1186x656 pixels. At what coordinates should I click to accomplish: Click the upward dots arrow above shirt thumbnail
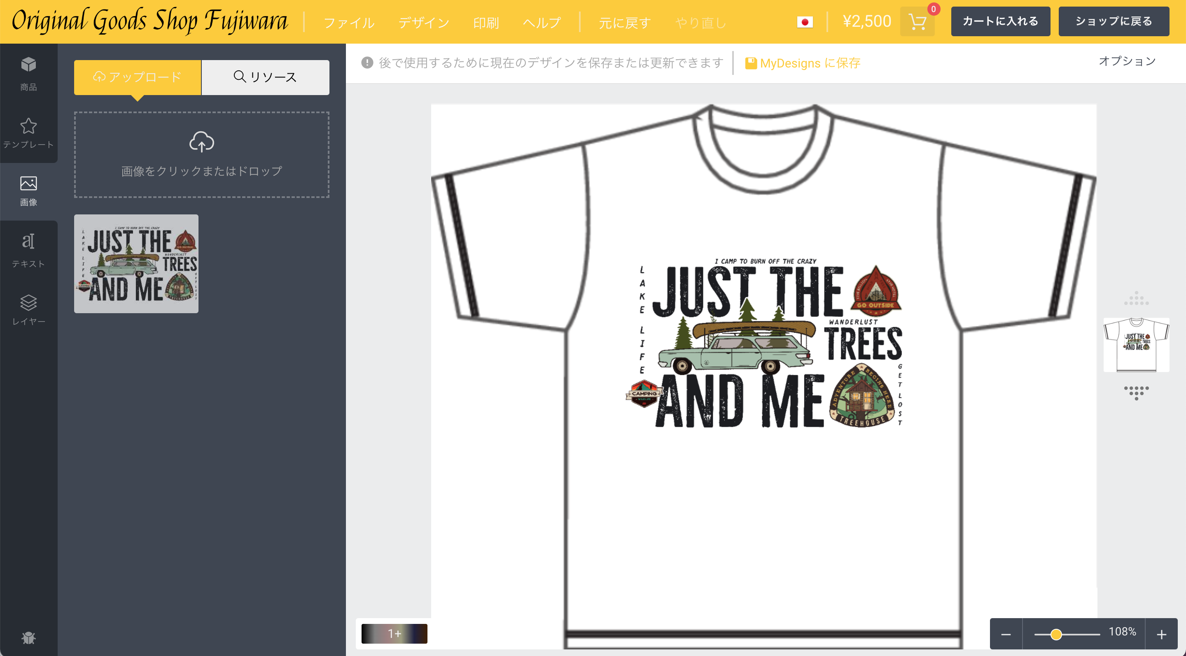point(1136,298)
